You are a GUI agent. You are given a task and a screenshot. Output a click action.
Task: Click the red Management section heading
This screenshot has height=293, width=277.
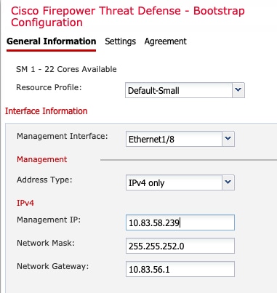click(x=41, y=159)
